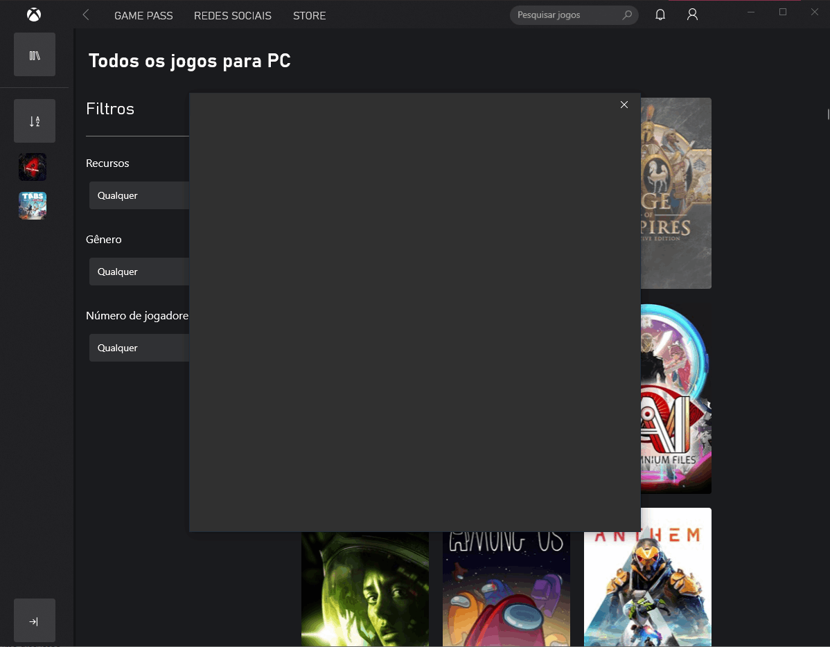
Task: Open the Recursos Qualquer dropdown
Action: [x=139, y=195]
